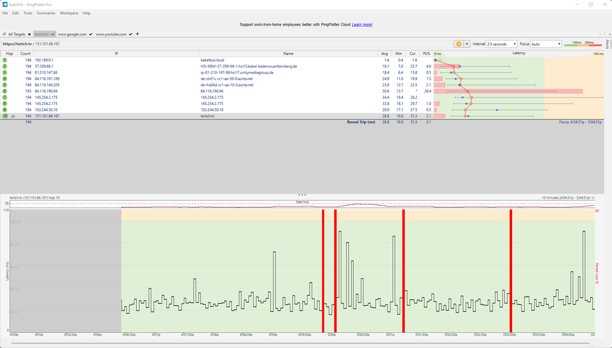Click the 26.4 packet loss value for hop 6
The height and width of the screenshot is (348, 612).
coord(428,91)
